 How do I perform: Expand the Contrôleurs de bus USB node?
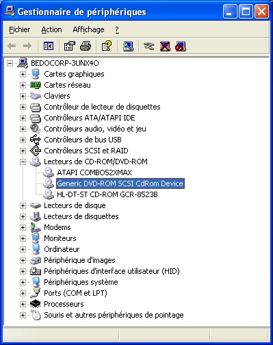(23, 140)
